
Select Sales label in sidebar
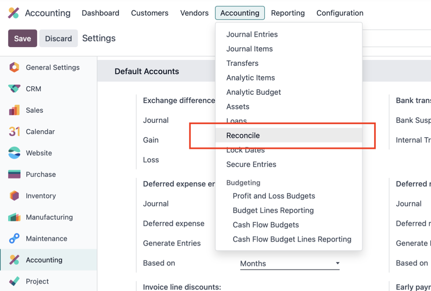click(x=34, y=110)
